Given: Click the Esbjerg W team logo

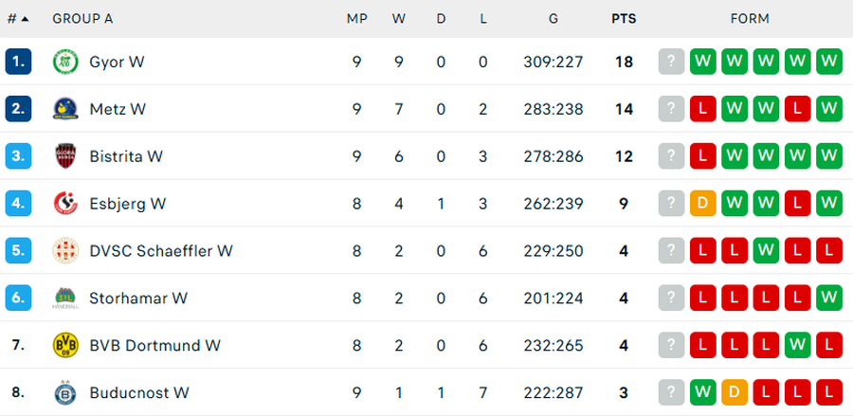Looking at the screenshot, I should click(64, 204).
